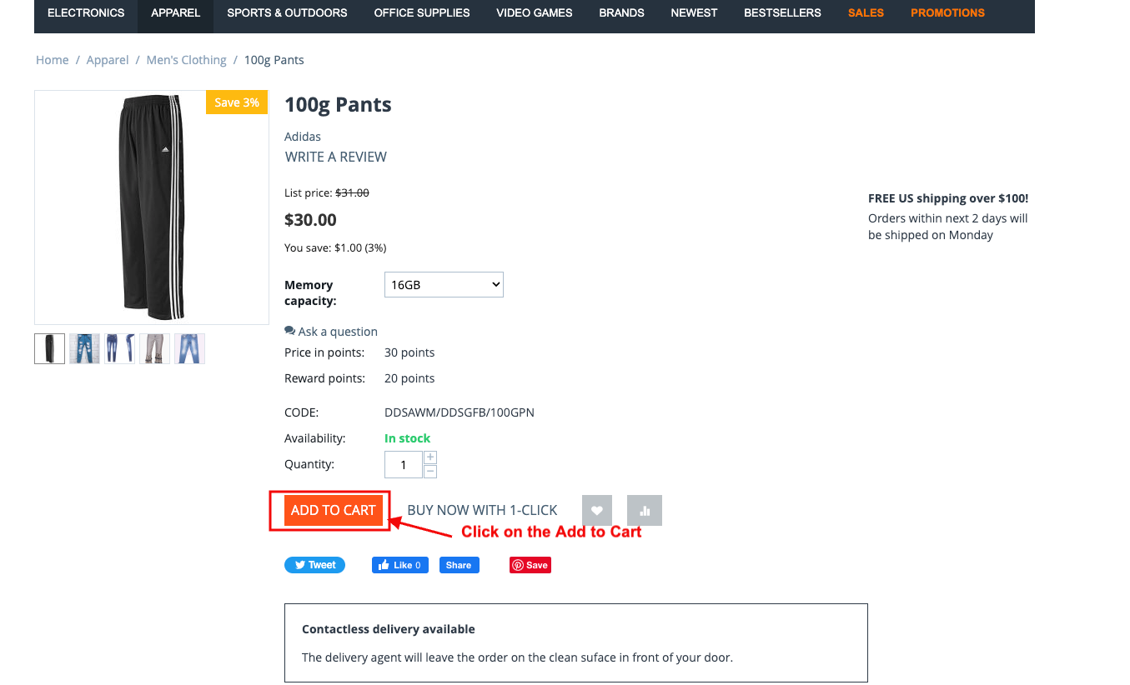Open the Sports & Outdoors menu

coord(287,13)
